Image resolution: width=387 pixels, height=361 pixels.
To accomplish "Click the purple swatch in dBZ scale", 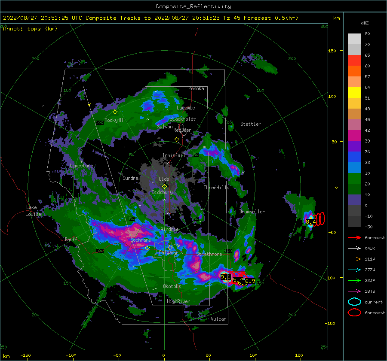I will click(x=354, y=146).
